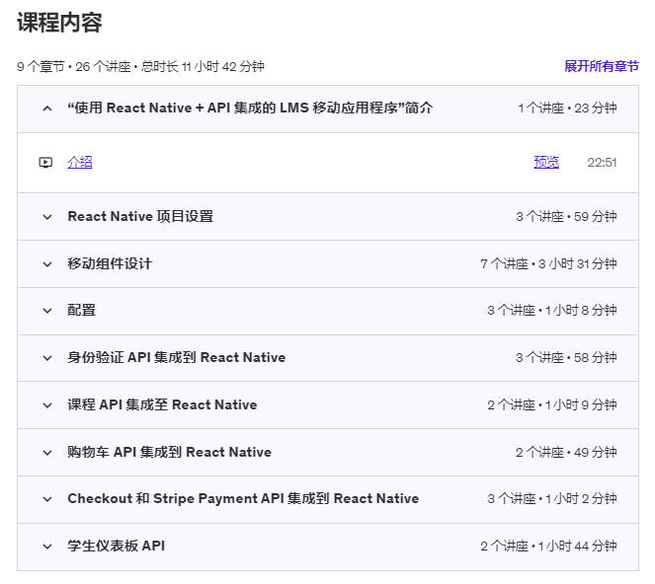The height and width of the screenshot is (584, 655).
Task: Open the 介绍 lecture link
Action: (80, 162)
